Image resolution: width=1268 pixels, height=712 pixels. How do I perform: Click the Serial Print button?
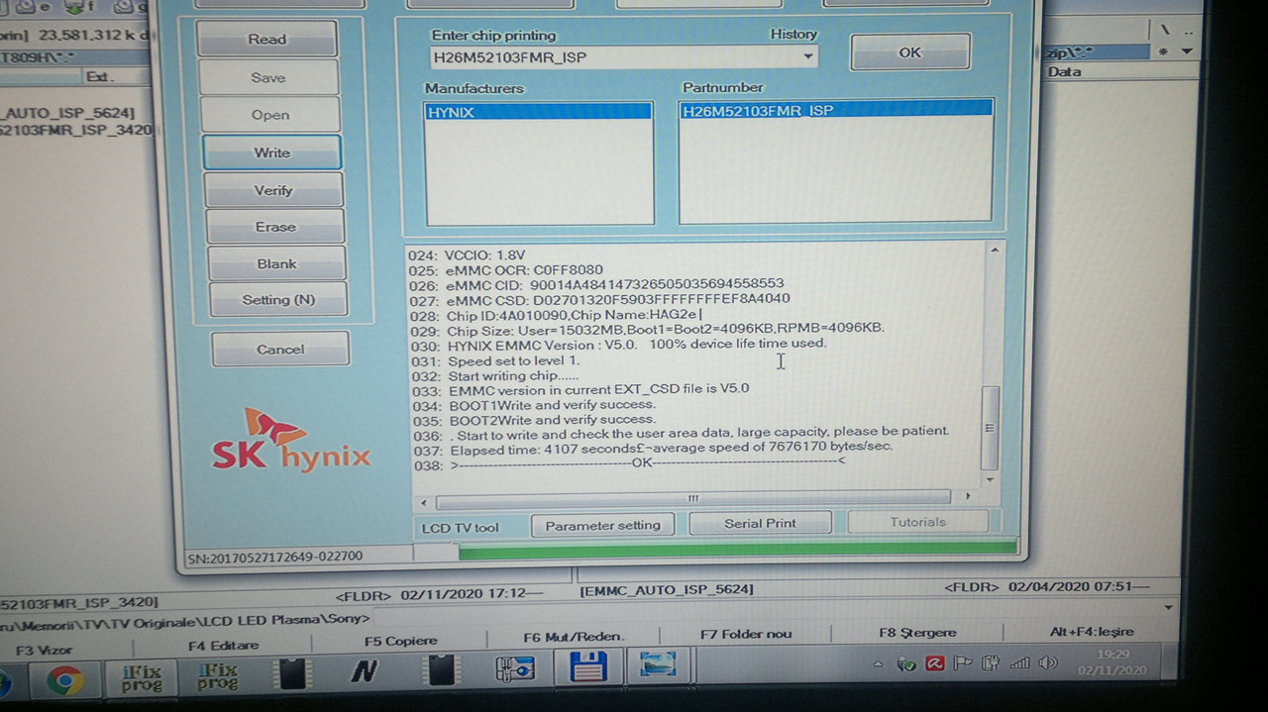[760, 523]
